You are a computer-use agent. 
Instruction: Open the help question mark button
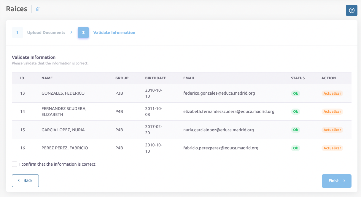(x=352, y=10)
